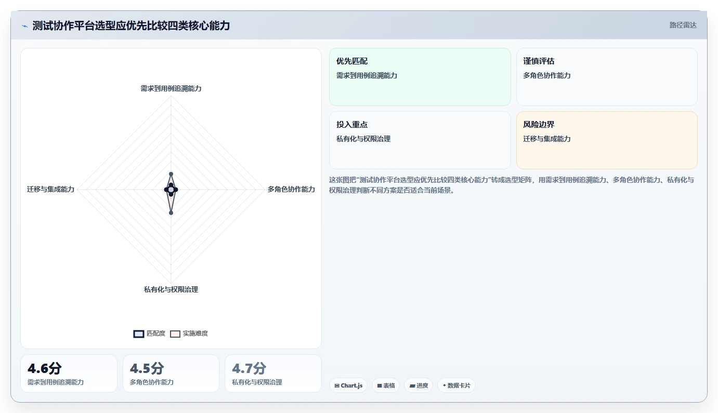The image size is (718, 413).
Task: Select the 优先匹配 card
Action: [420, 77]
